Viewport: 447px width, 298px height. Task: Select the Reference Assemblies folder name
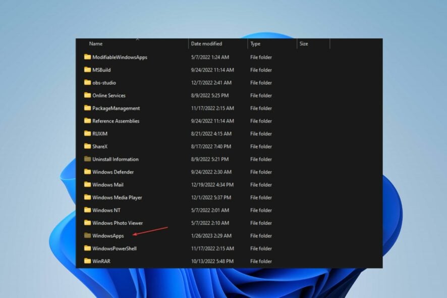pos(116,121)
